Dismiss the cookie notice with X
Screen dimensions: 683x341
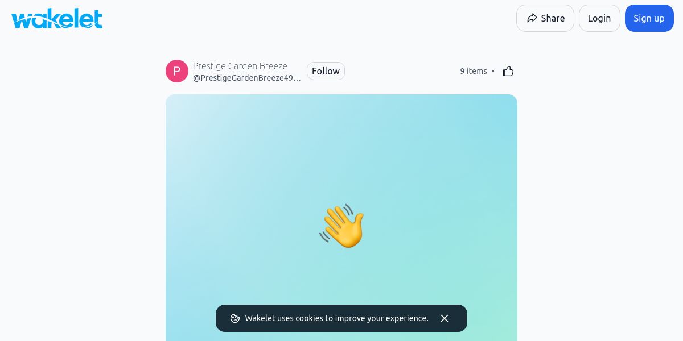coord(445,318)
